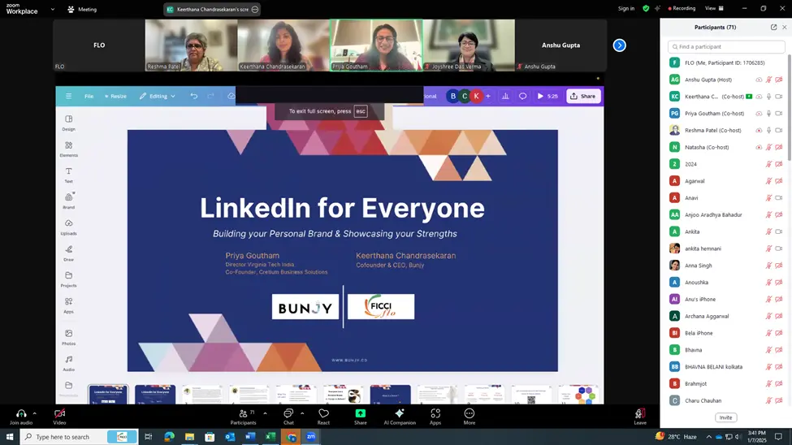Viewport: 792px width, 445px height.
Task: Open Excel from Windows taskbar
Action: (x=270, y=437)
